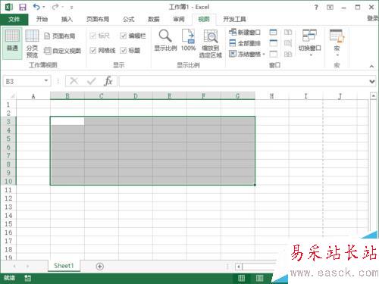
Task: Click the horizontal scrollbar left arrow
Action: 239,267
